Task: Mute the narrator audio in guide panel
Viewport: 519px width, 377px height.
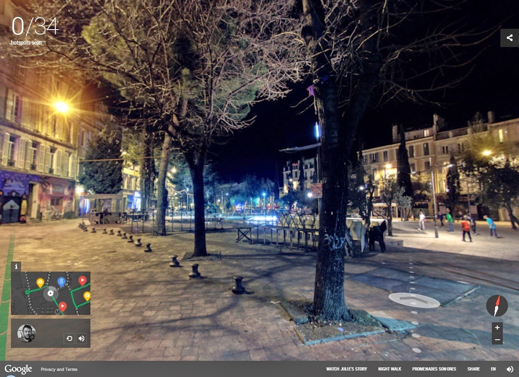Action: point(81,338)
